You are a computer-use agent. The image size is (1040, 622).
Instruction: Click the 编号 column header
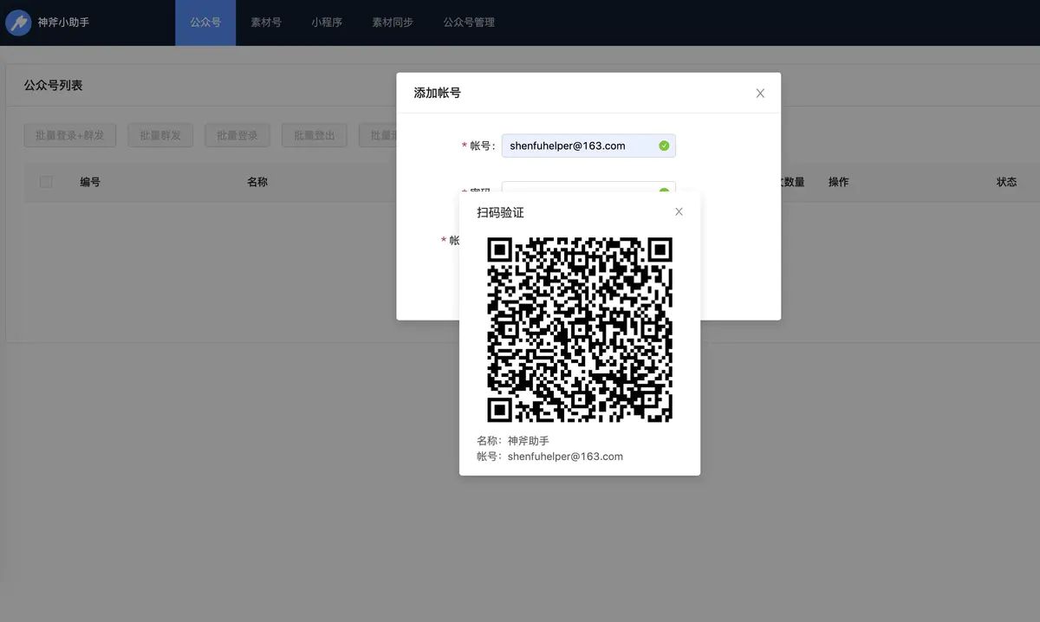[x=90, y=182]
